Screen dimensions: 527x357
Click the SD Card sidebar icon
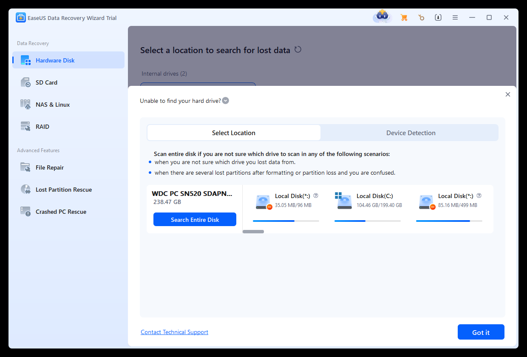pyautogui.click(x=26, y=82)
